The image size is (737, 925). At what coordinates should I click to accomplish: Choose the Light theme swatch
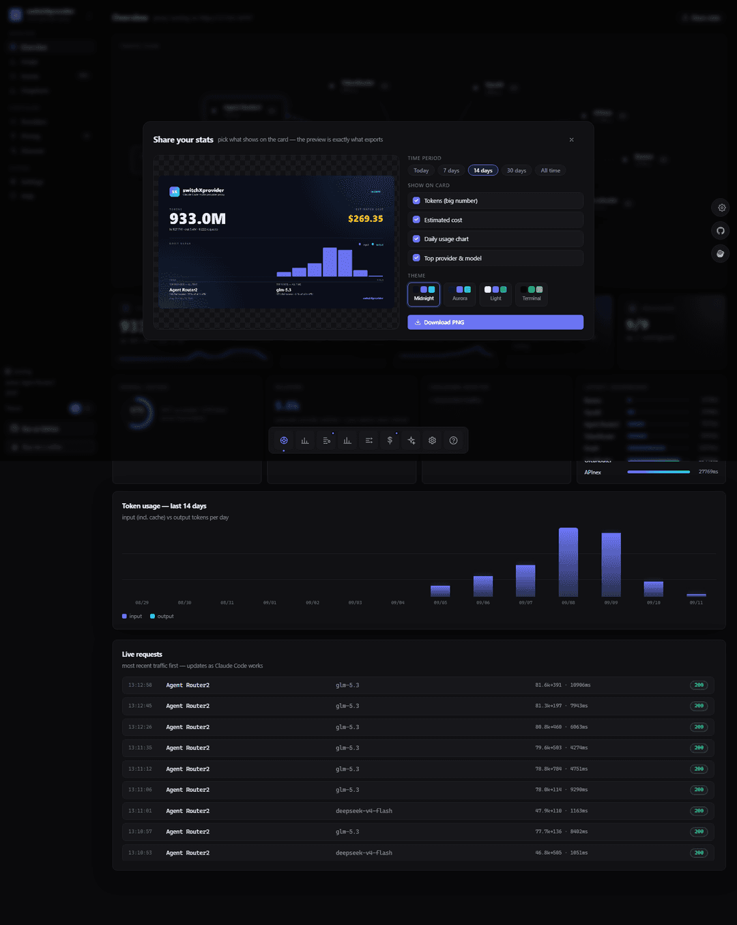point(495,294)
